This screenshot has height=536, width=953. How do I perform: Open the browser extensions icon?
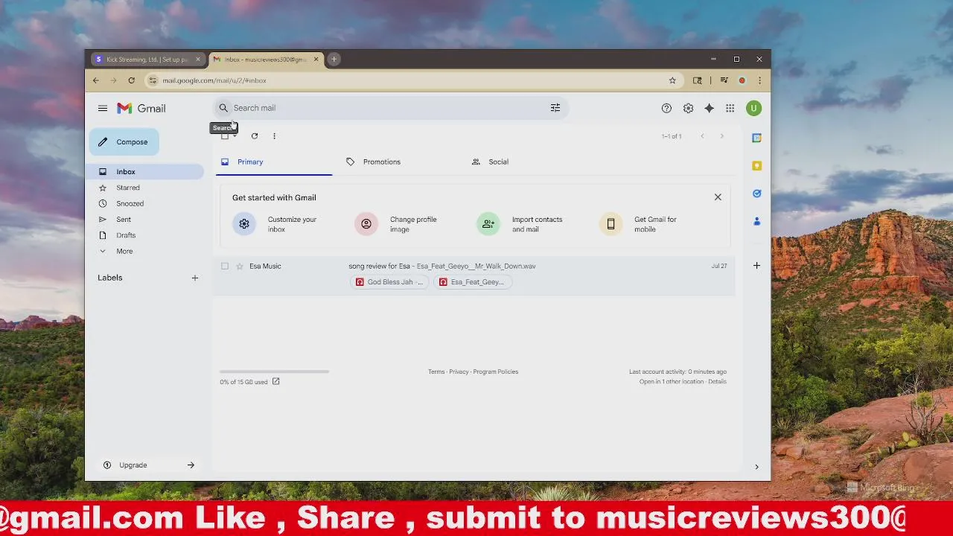coord(698,80)
